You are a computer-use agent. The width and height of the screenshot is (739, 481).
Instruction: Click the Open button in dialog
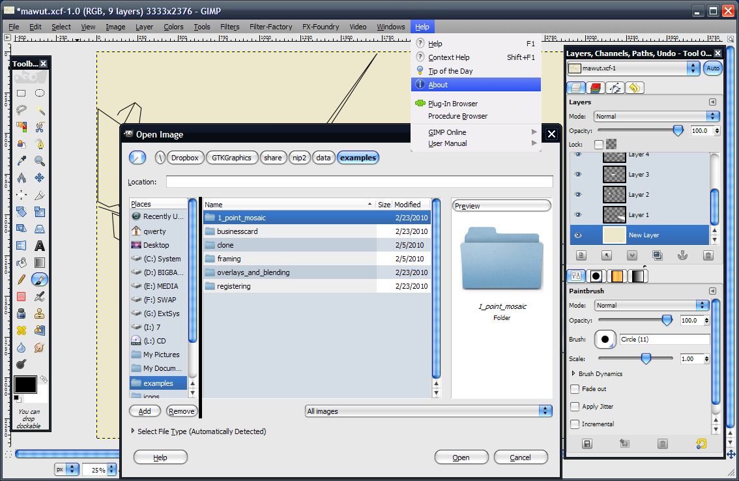[461, 458]
